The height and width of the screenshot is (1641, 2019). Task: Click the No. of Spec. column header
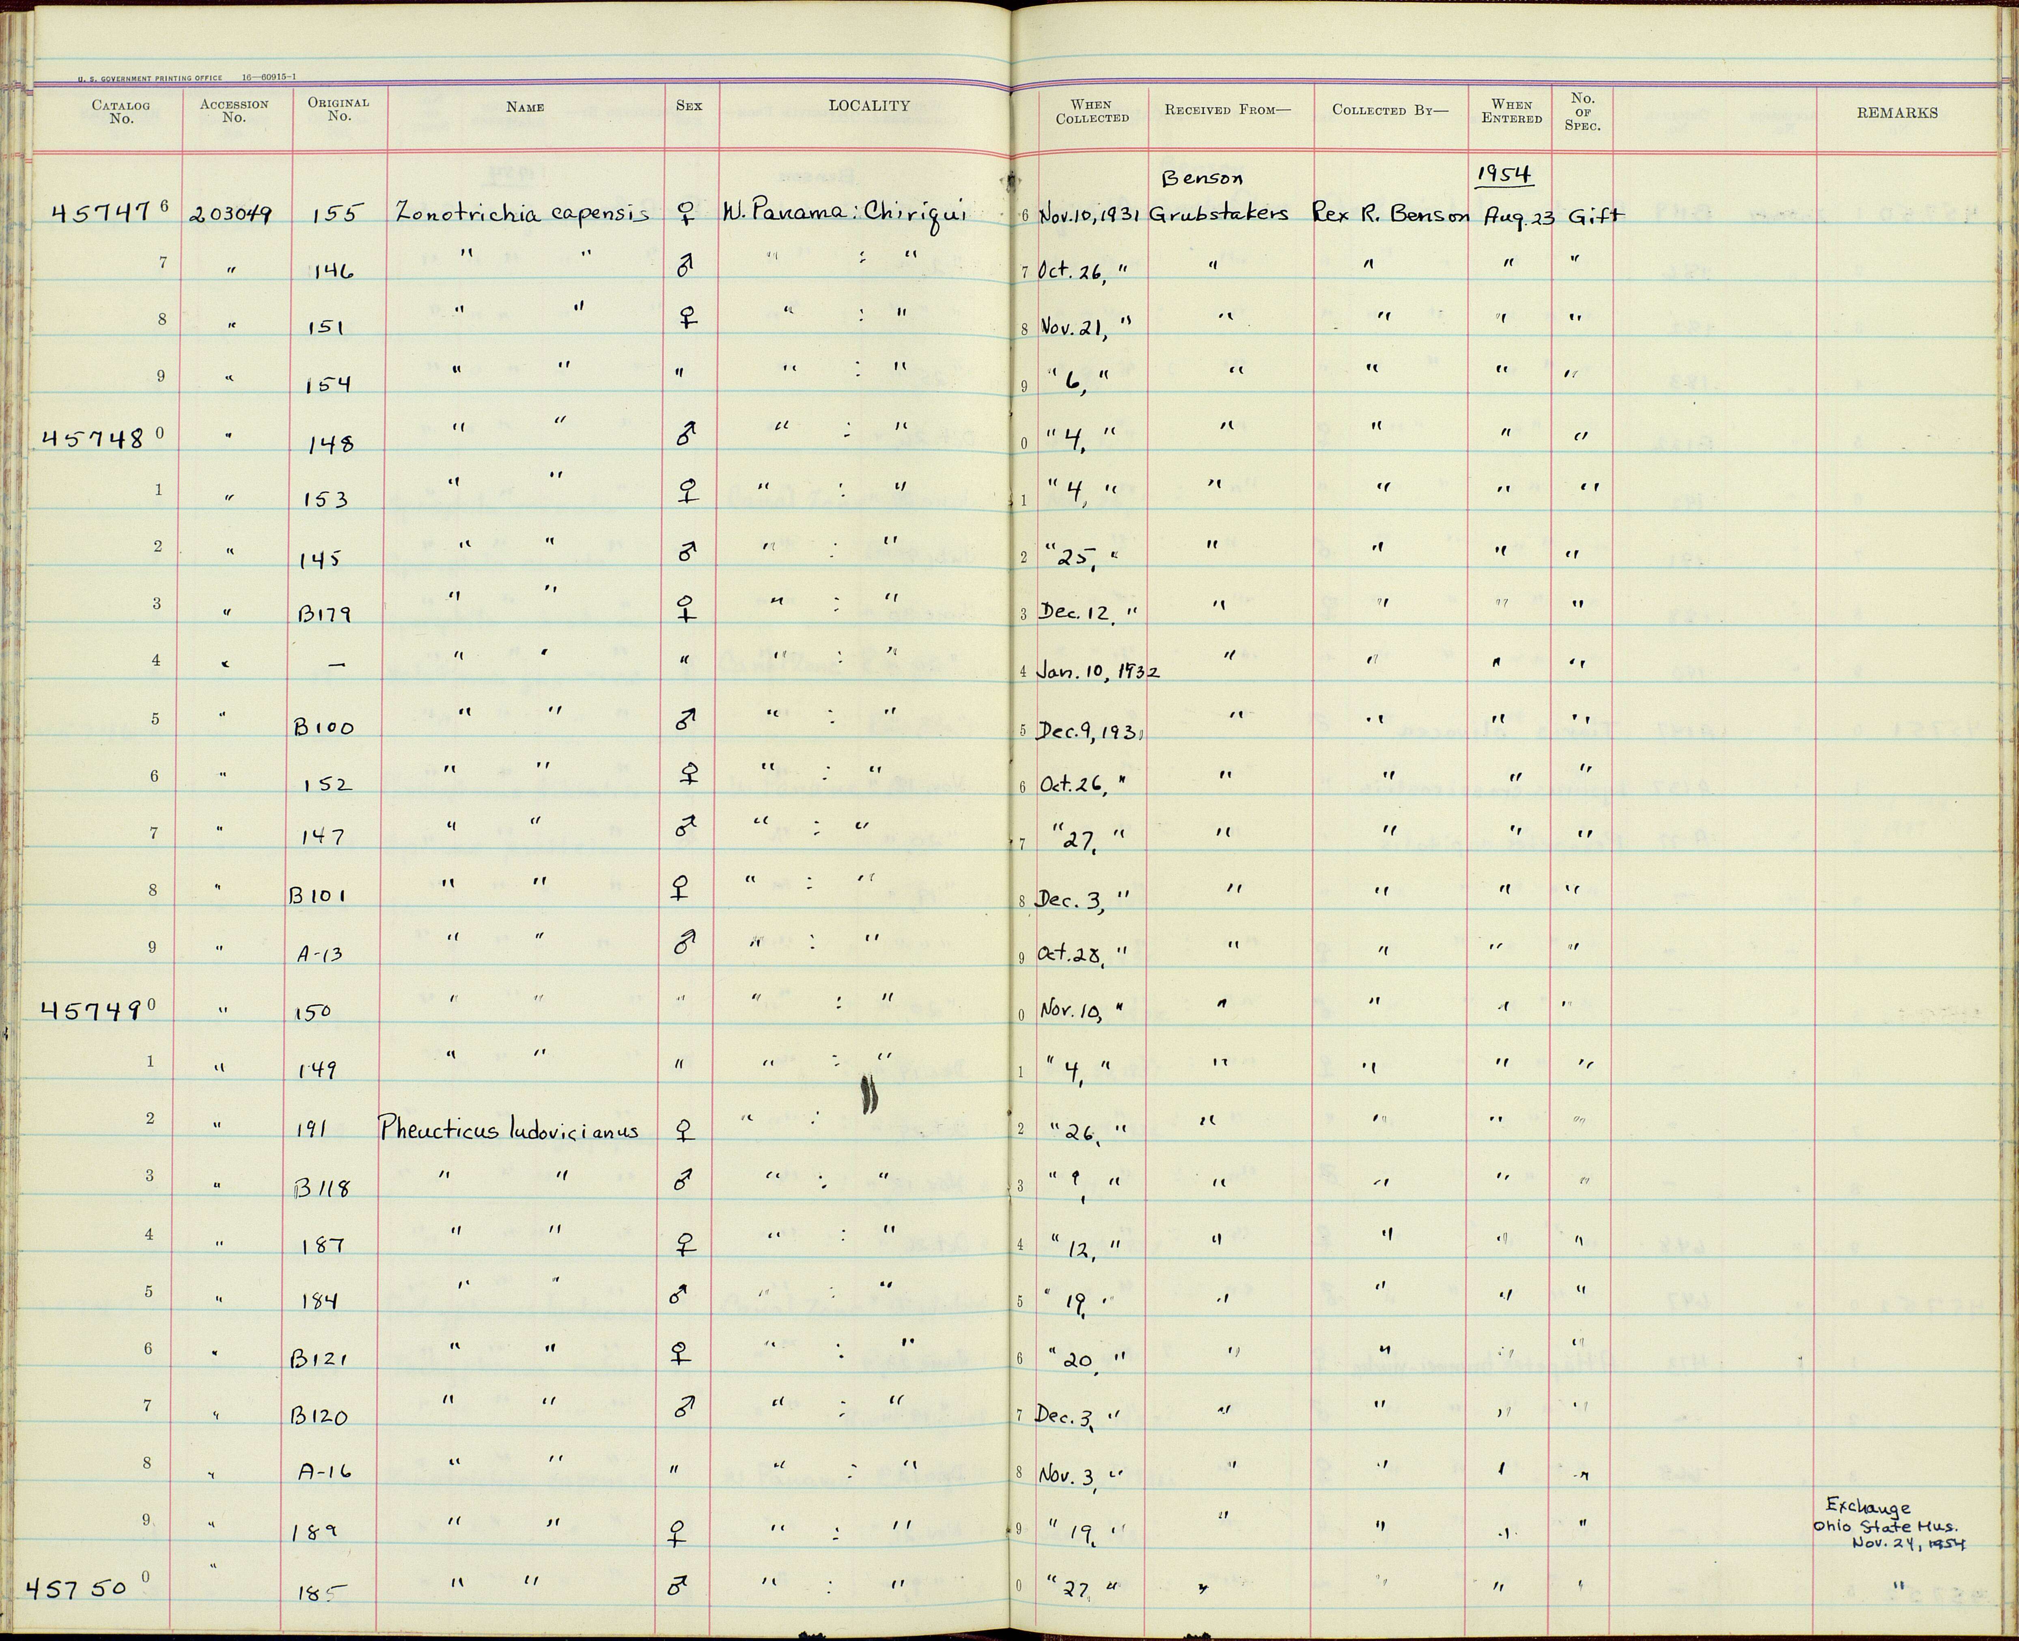(x=1582, y=112)
